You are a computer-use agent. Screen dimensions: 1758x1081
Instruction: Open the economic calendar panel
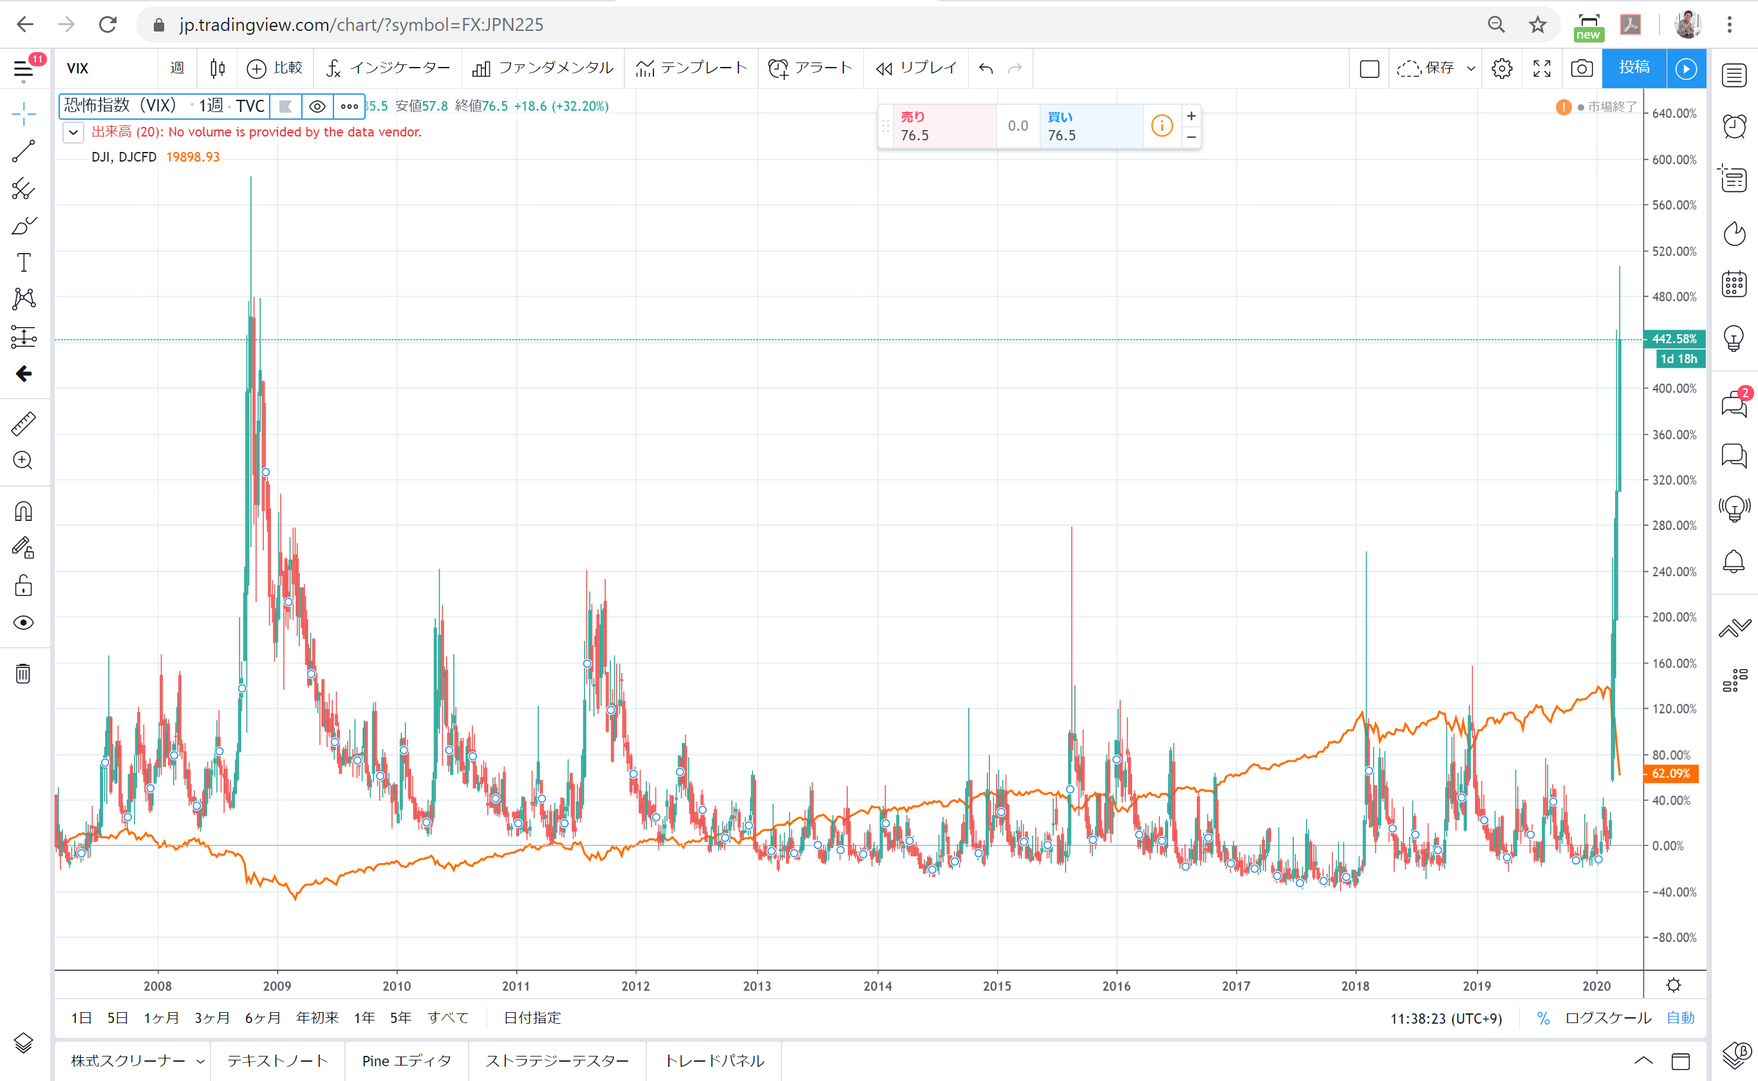[x=1734, y=284]
